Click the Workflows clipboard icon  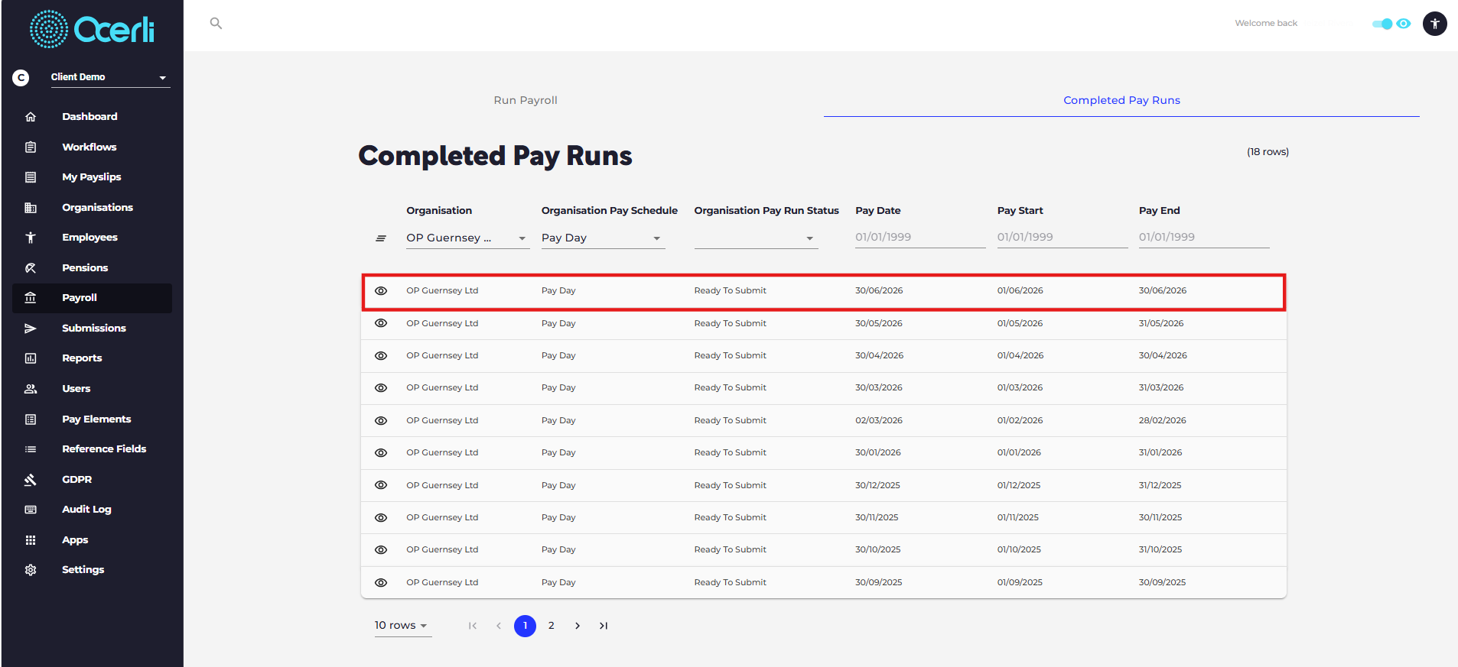pos(31,147)
